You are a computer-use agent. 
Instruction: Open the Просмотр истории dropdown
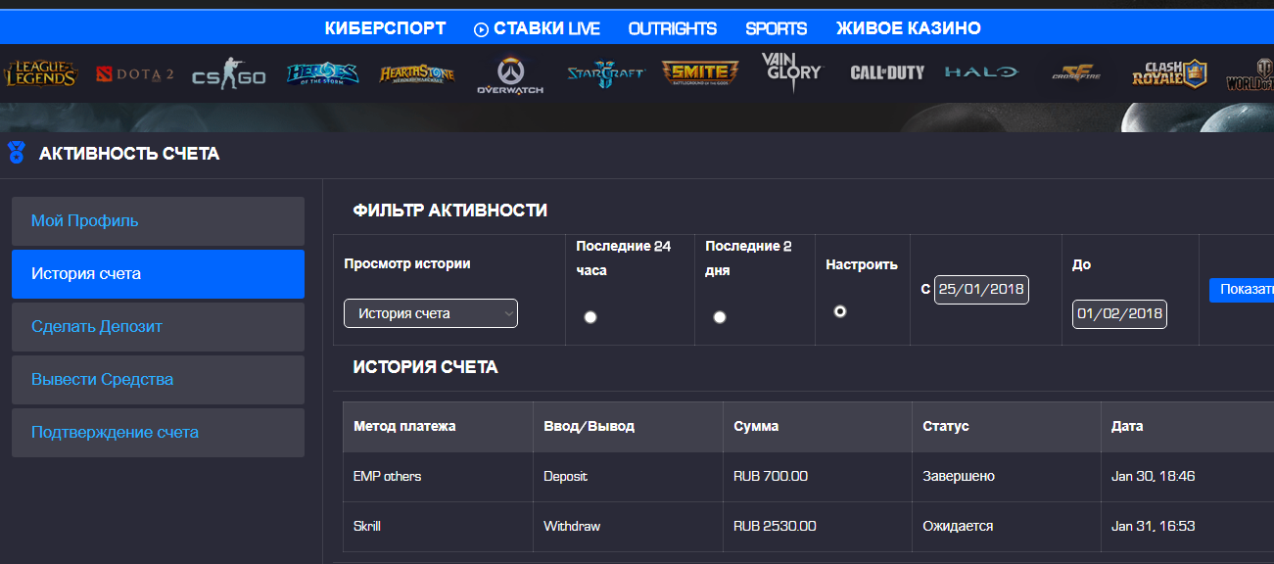[430, 313]
